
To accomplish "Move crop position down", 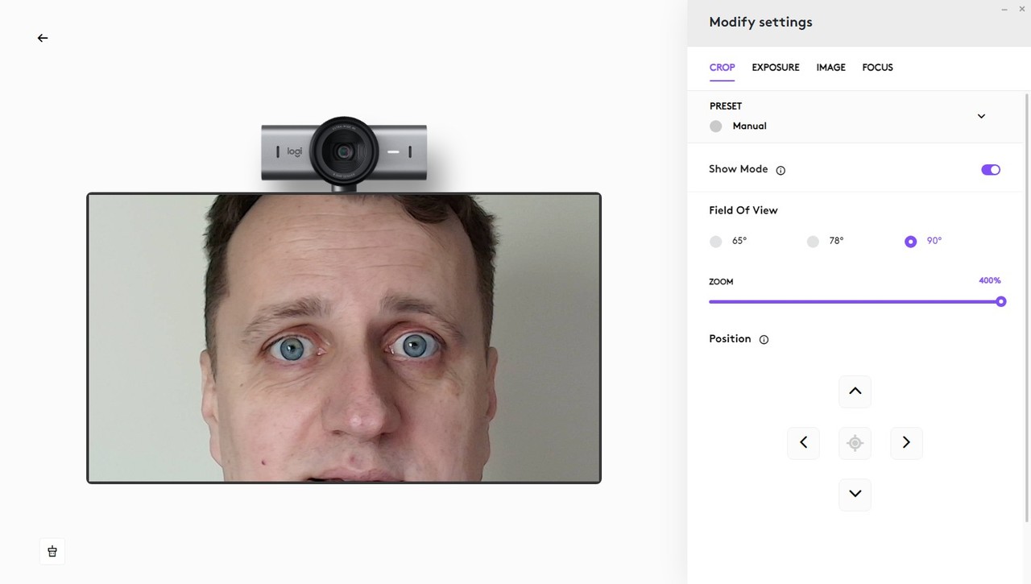I will pyautogui.click(x=855, y=494).
